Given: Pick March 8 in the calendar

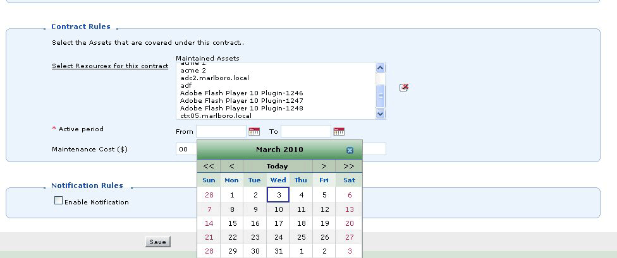Looking at the screenshot, I should pos(232,209).
